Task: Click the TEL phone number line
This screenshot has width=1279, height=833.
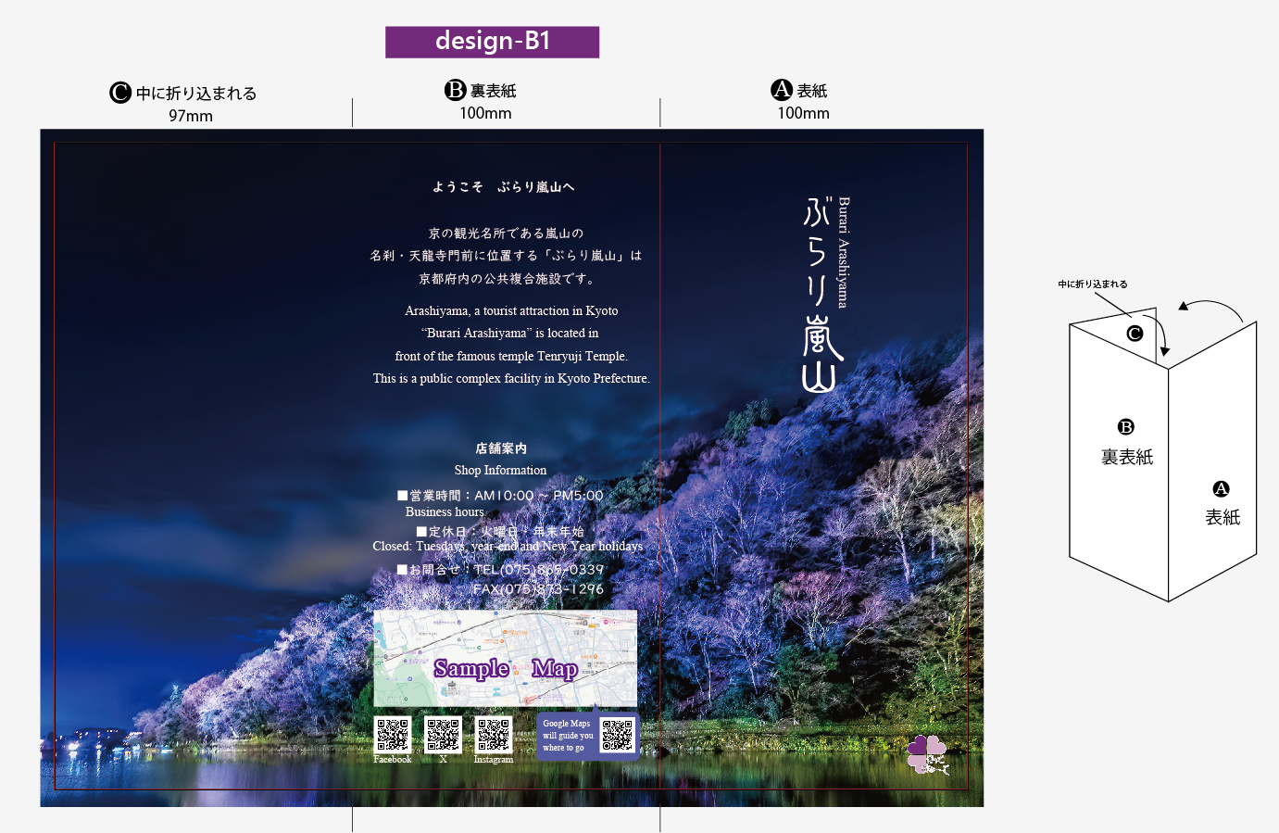Action: [537, 570]
